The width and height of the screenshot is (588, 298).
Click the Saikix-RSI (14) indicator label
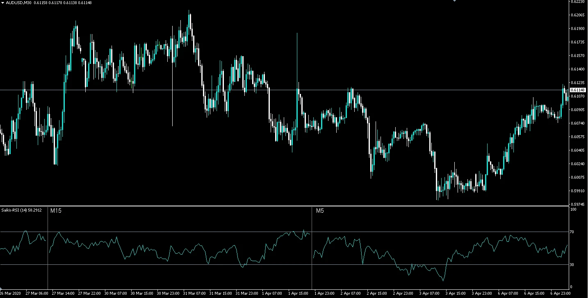coord(21,210)
